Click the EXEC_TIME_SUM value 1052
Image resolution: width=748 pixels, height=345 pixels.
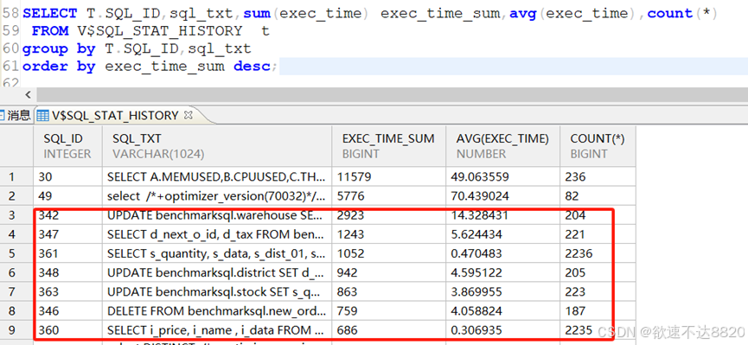pyautogui.click(x=389, y=253)
